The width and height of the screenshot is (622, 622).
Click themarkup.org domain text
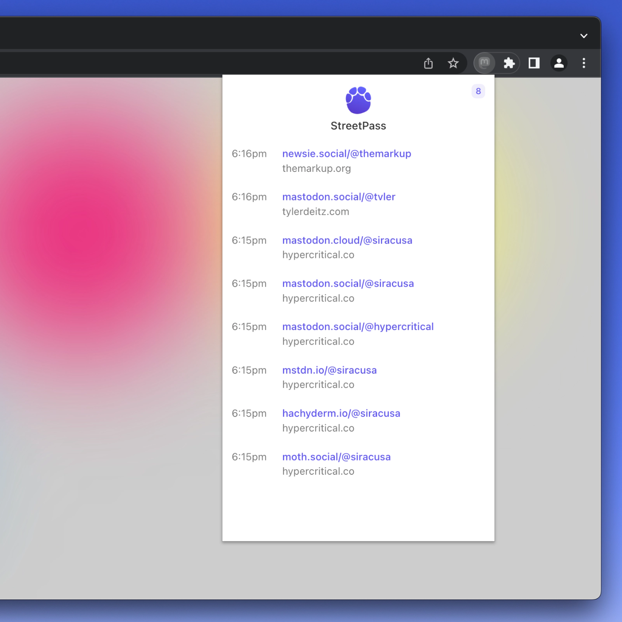click(x=316, y=168)
